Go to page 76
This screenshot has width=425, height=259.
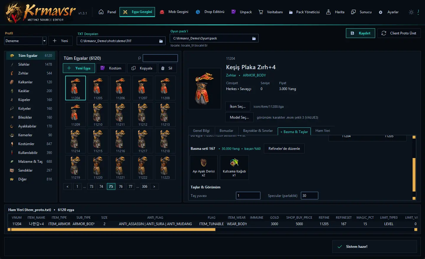[x=121, y=187]
